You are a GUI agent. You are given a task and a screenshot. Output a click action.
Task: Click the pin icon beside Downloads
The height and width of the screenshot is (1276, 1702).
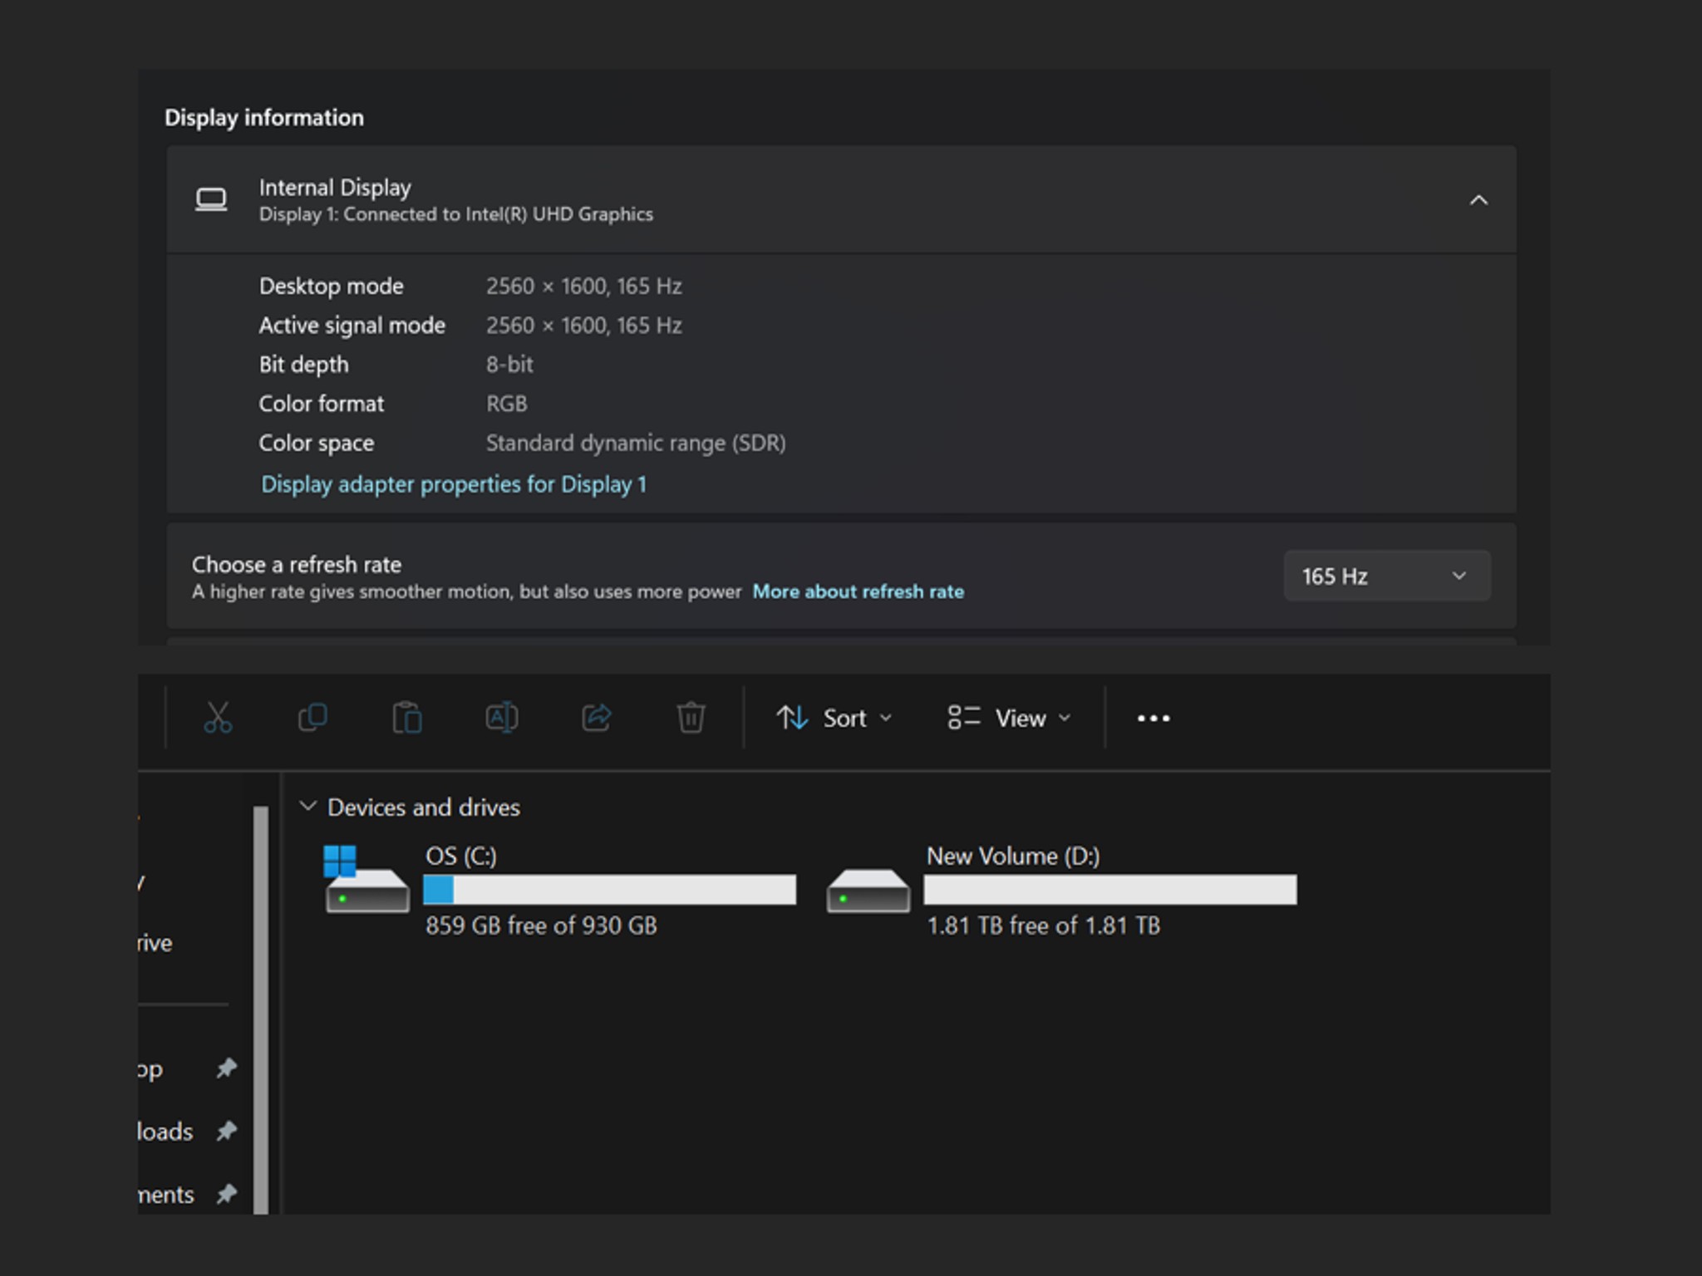click(226, 1131)
